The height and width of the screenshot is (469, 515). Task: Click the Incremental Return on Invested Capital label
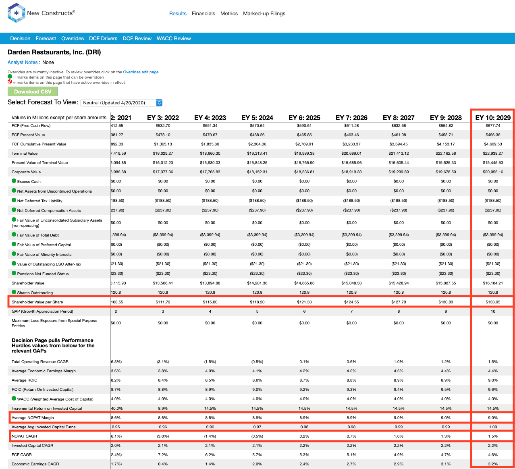point(47,408)
